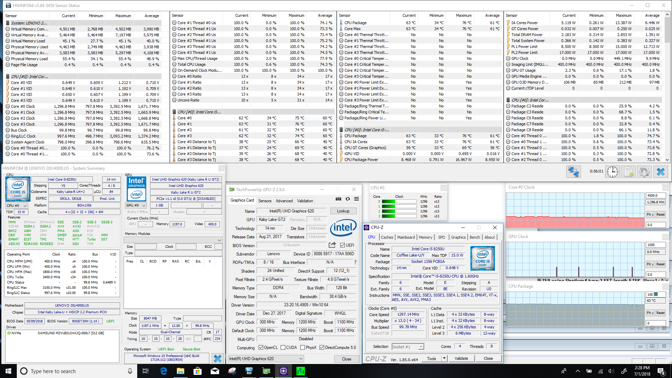Click Reset on the GPU Clock graph
This screenshot has height=378, width=672.
coord(660,264)
